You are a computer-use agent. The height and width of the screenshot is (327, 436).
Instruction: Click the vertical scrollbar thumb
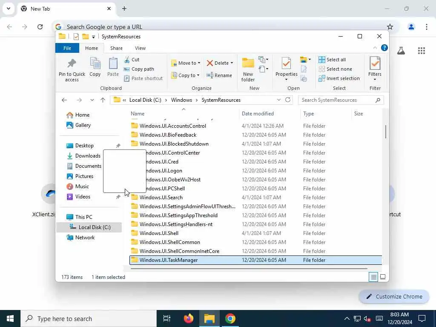click(386, 132)
